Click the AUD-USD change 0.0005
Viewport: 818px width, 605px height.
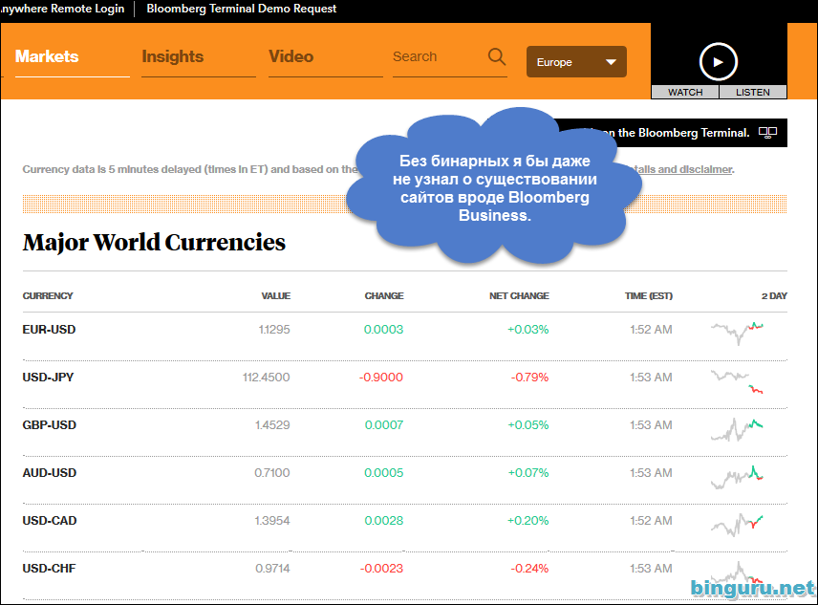coord(383,473)
